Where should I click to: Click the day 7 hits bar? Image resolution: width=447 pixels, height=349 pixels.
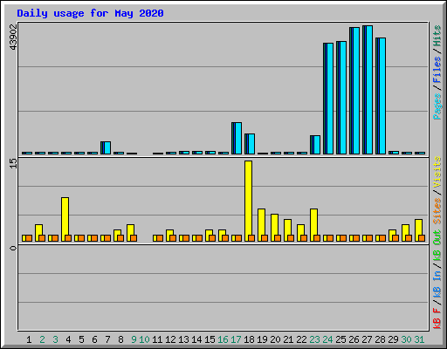click(x=106, y=147)
